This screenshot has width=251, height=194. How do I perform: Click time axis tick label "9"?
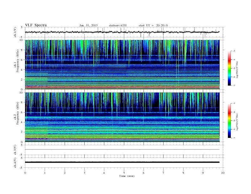coord(203,173)
